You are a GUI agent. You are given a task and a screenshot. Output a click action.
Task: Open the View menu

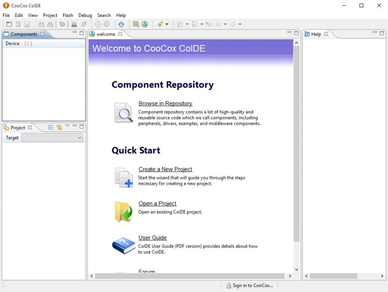(33, 15)
